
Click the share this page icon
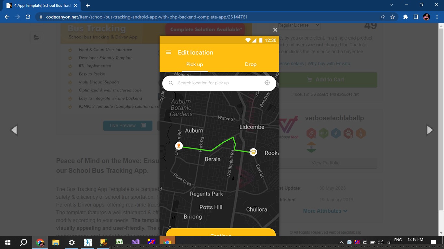(382, 17)
